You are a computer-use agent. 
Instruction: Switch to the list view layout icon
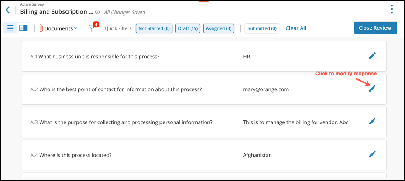pyautogui.click(x=10, y=28)
